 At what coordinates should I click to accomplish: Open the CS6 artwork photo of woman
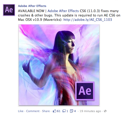[x=59, y=65]
